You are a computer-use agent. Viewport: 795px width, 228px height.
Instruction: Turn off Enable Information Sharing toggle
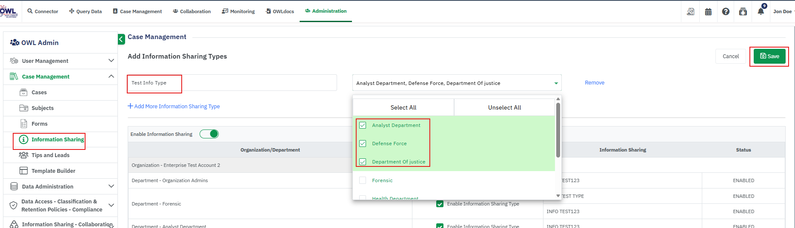click(x=209, y=134)
